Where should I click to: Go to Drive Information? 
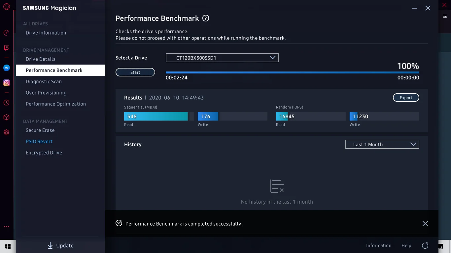pos(46,33)
